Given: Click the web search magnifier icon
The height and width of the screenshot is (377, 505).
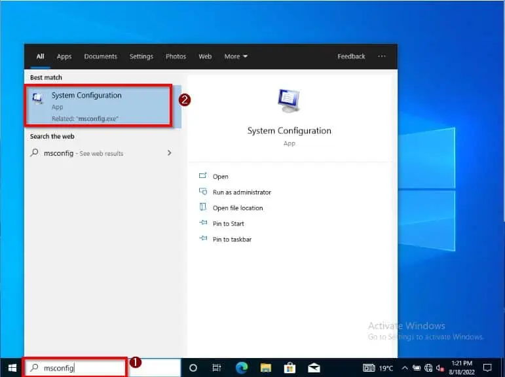Looking at the screenshot, I should (34, 153).
